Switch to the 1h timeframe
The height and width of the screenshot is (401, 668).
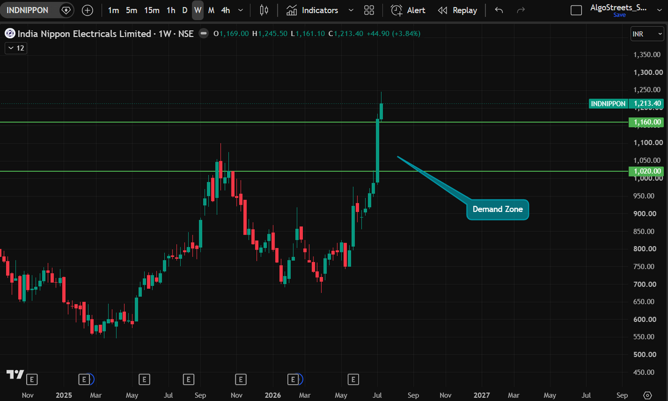point(171,10)
